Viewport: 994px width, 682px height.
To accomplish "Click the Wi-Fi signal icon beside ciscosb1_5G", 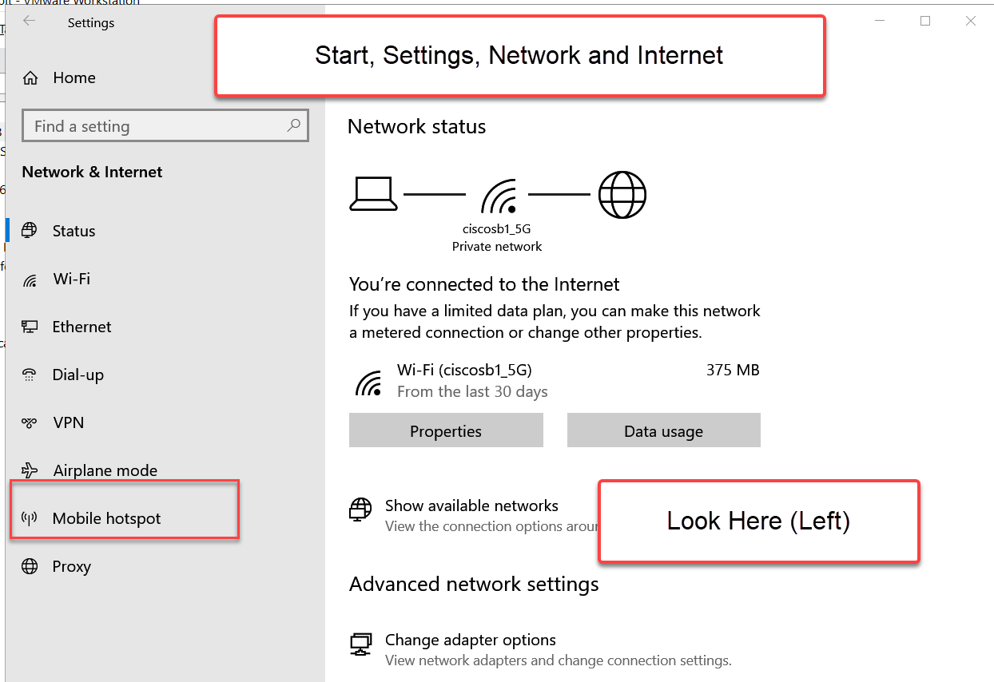I will (368, 380).
